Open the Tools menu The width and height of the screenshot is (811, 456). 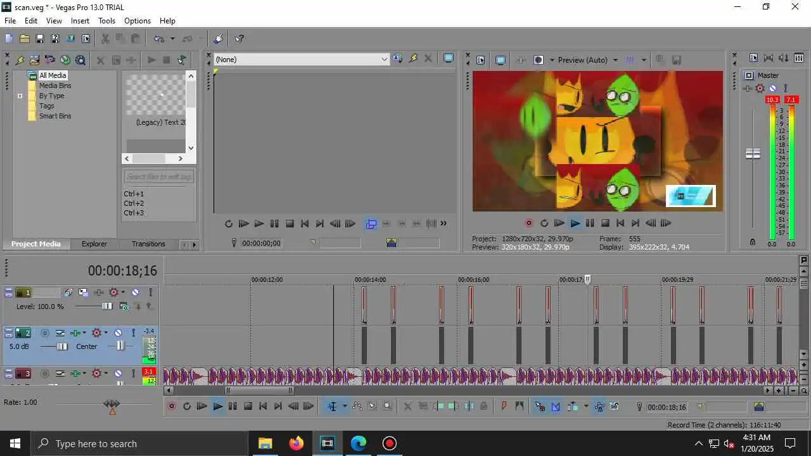(106, 21)
